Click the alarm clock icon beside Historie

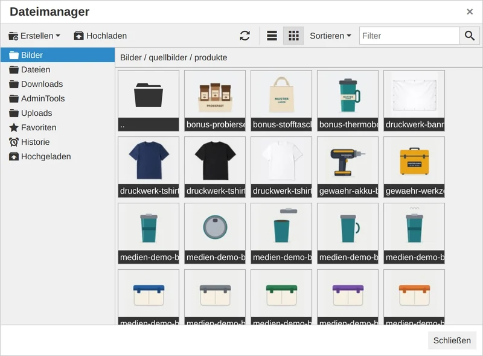click(x=14, y=142)
